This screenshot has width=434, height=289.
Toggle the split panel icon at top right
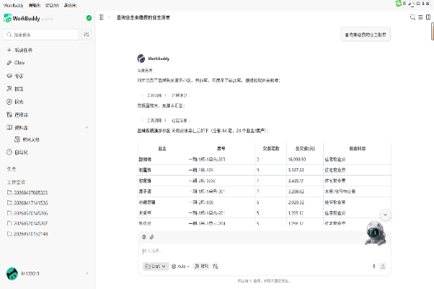[428, 17]
